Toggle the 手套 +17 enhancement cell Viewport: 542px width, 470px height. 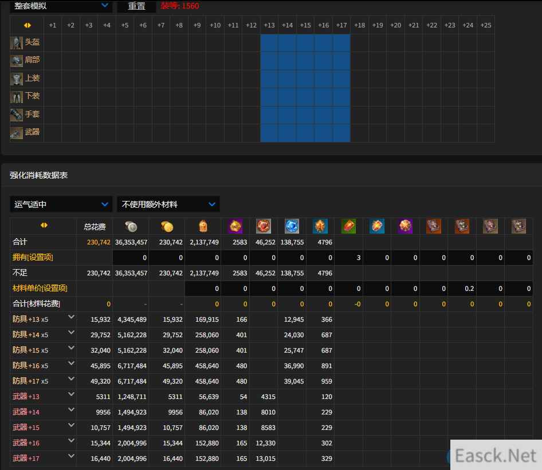tap(341, 114)
